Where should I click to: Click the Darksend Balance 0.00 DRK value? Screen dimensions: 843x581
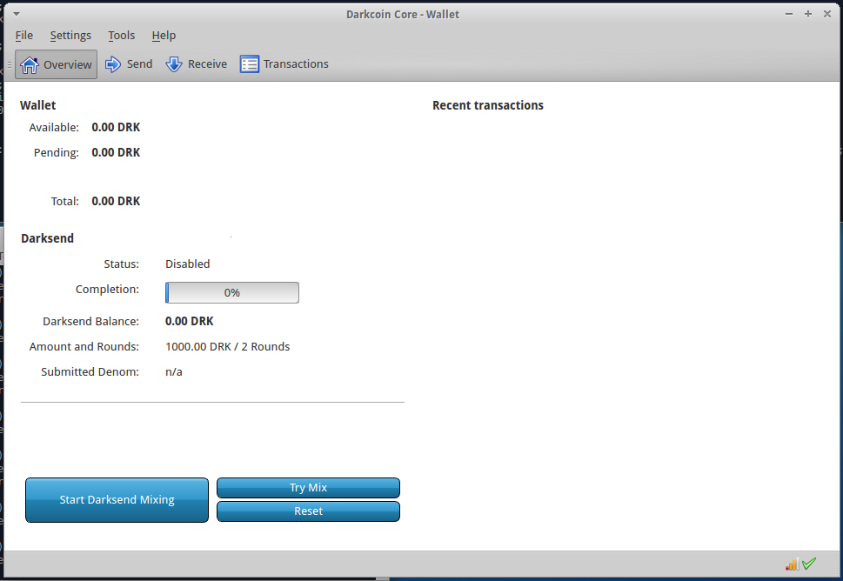(x=190, y=322)
